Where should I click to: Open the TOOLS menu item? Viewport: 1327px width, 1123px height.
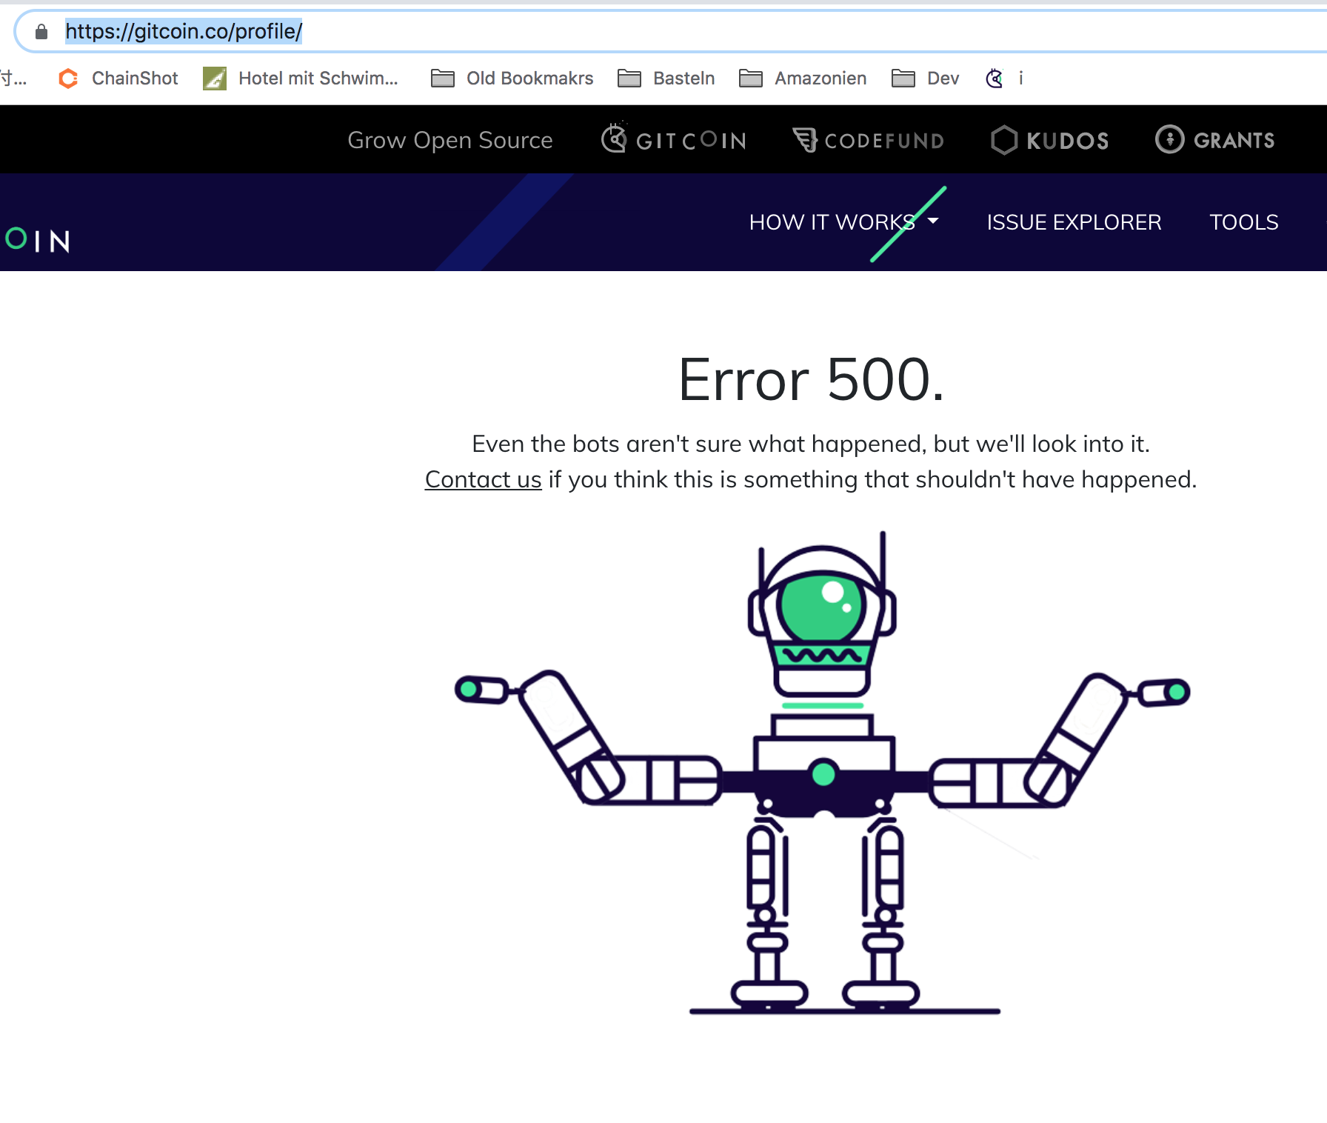tap(1244, 222)
